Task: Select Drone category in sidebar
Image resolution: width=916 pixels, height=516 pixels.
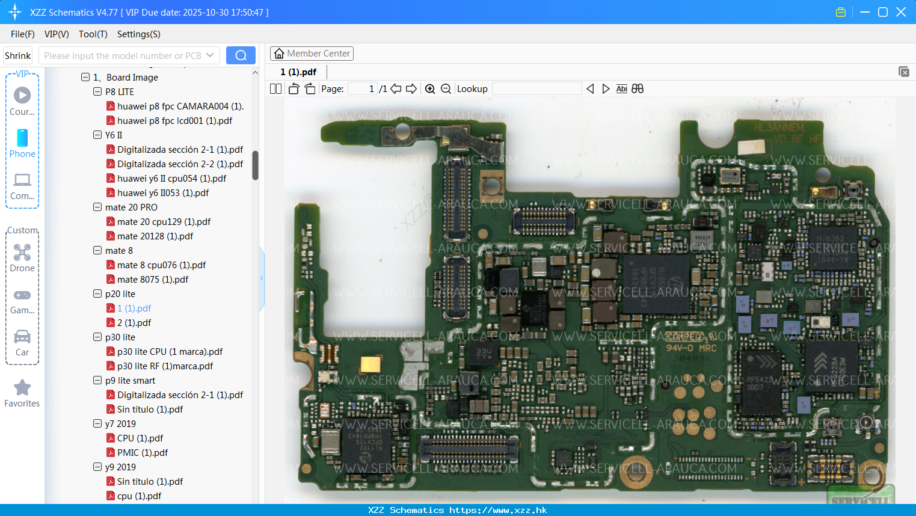Action: (22, 258)
